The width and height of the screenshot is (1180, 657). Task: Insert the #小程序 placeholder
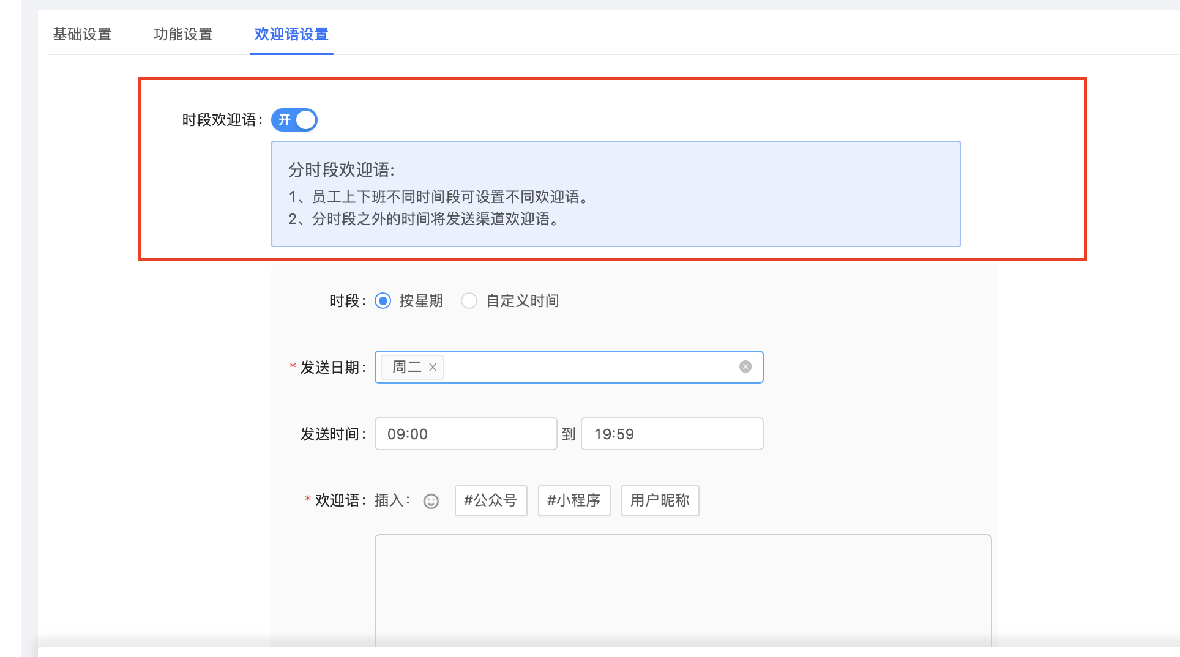pos(574,500)
